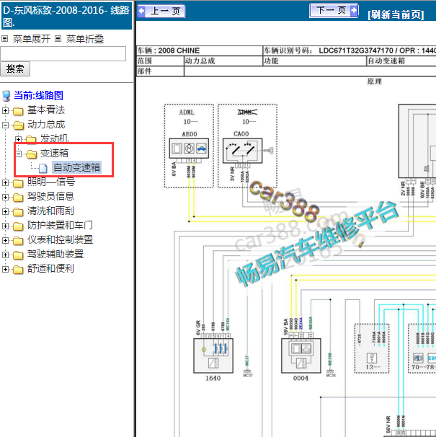
Task: Open the 变速箱 tree label
Action: coord(55,153)
